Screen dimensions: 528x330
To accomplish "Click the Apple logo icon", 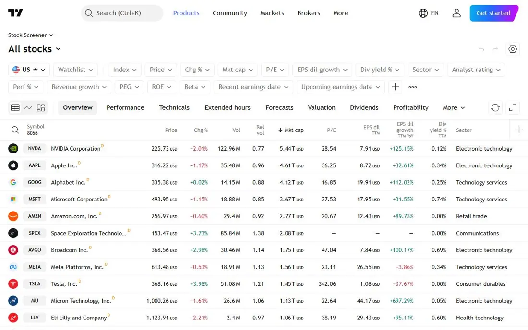I will click(13, 165).
